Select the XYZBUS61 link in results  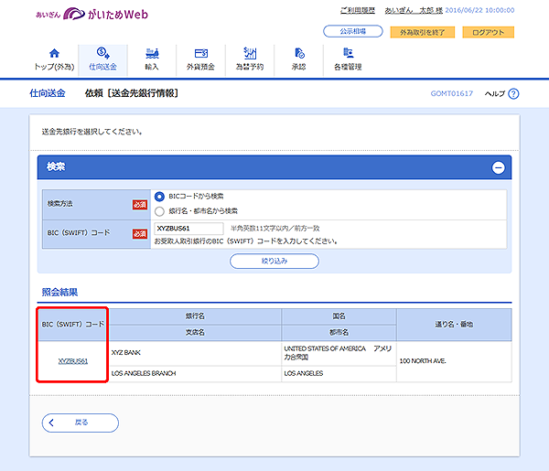pos(73,361)
